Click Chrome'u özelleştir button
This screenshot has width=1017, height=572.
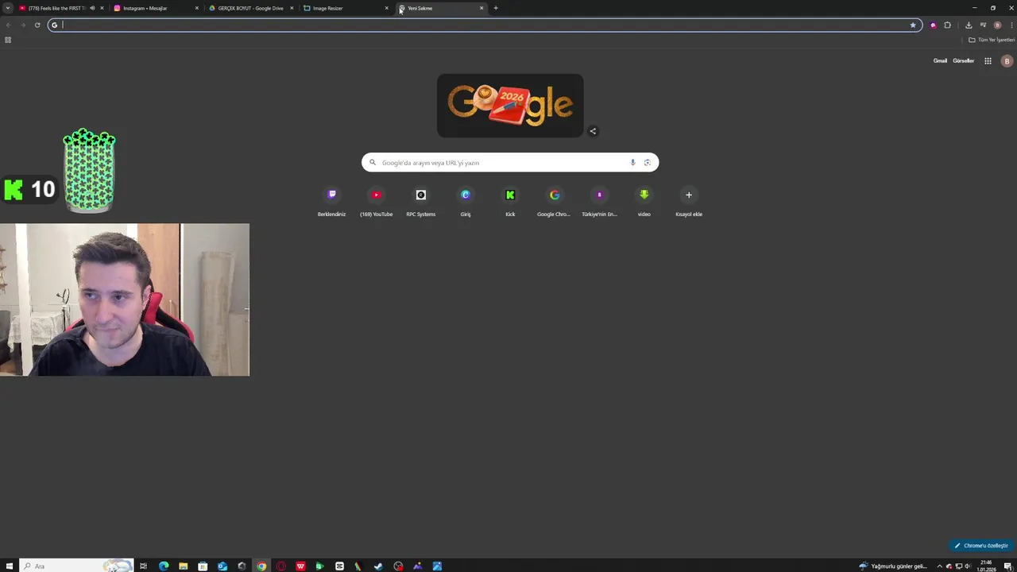[x=982, y=546]
